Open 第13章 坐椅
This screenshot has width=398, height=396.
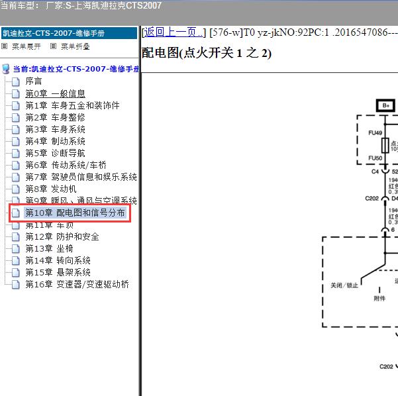[49, 248]
